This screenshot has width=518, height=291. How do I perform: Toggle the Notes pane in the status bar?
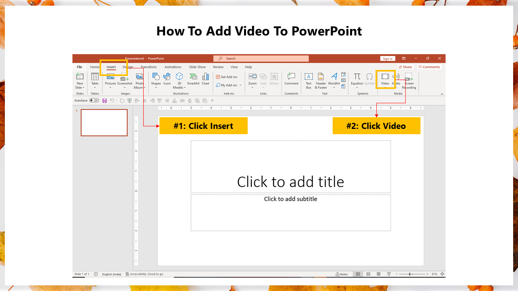342,274
